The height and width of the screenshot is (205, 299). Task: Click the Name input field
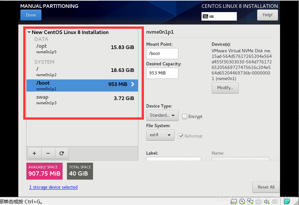[241, 159]
